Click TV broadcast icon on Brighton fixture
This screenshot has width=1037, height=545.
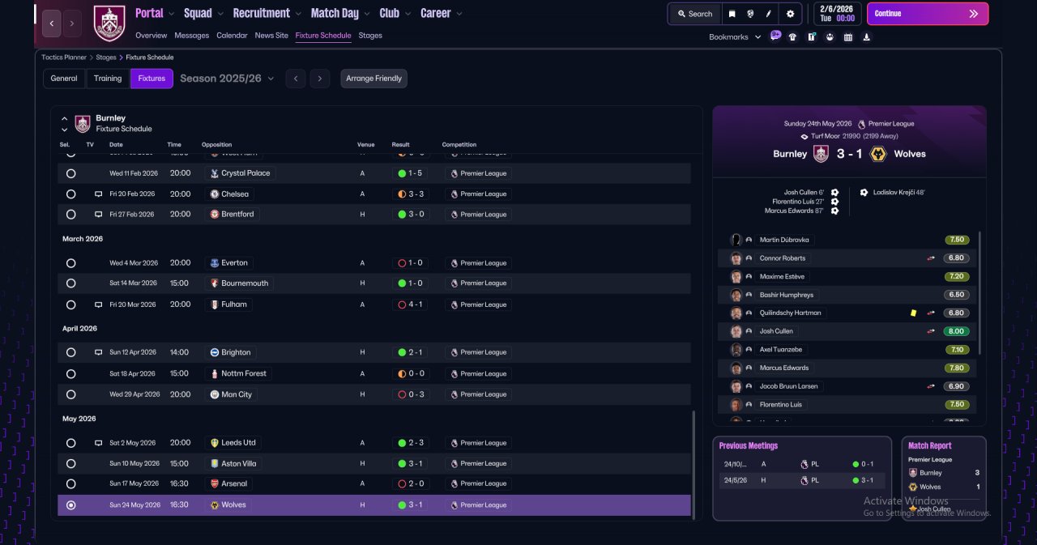click(98, 352)
